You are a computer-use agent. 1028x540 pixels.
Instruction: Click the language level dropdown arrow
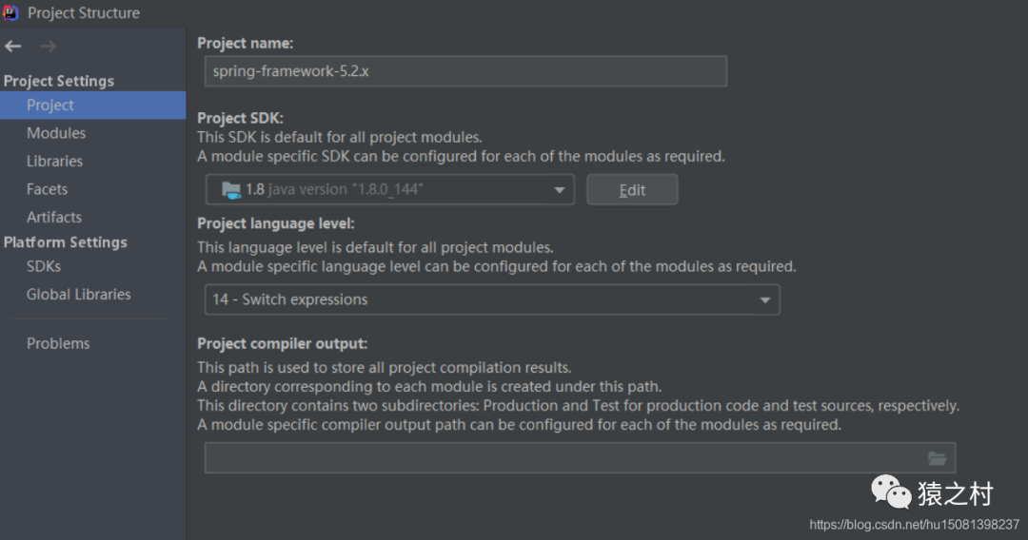[x=764, y=300]
